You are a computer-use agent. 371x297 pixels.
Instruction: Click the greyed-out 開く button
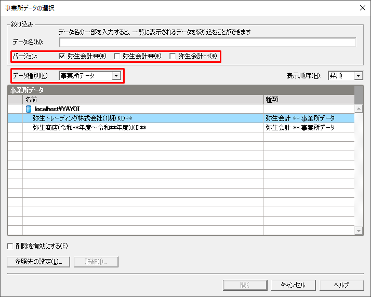coord(245,285)
